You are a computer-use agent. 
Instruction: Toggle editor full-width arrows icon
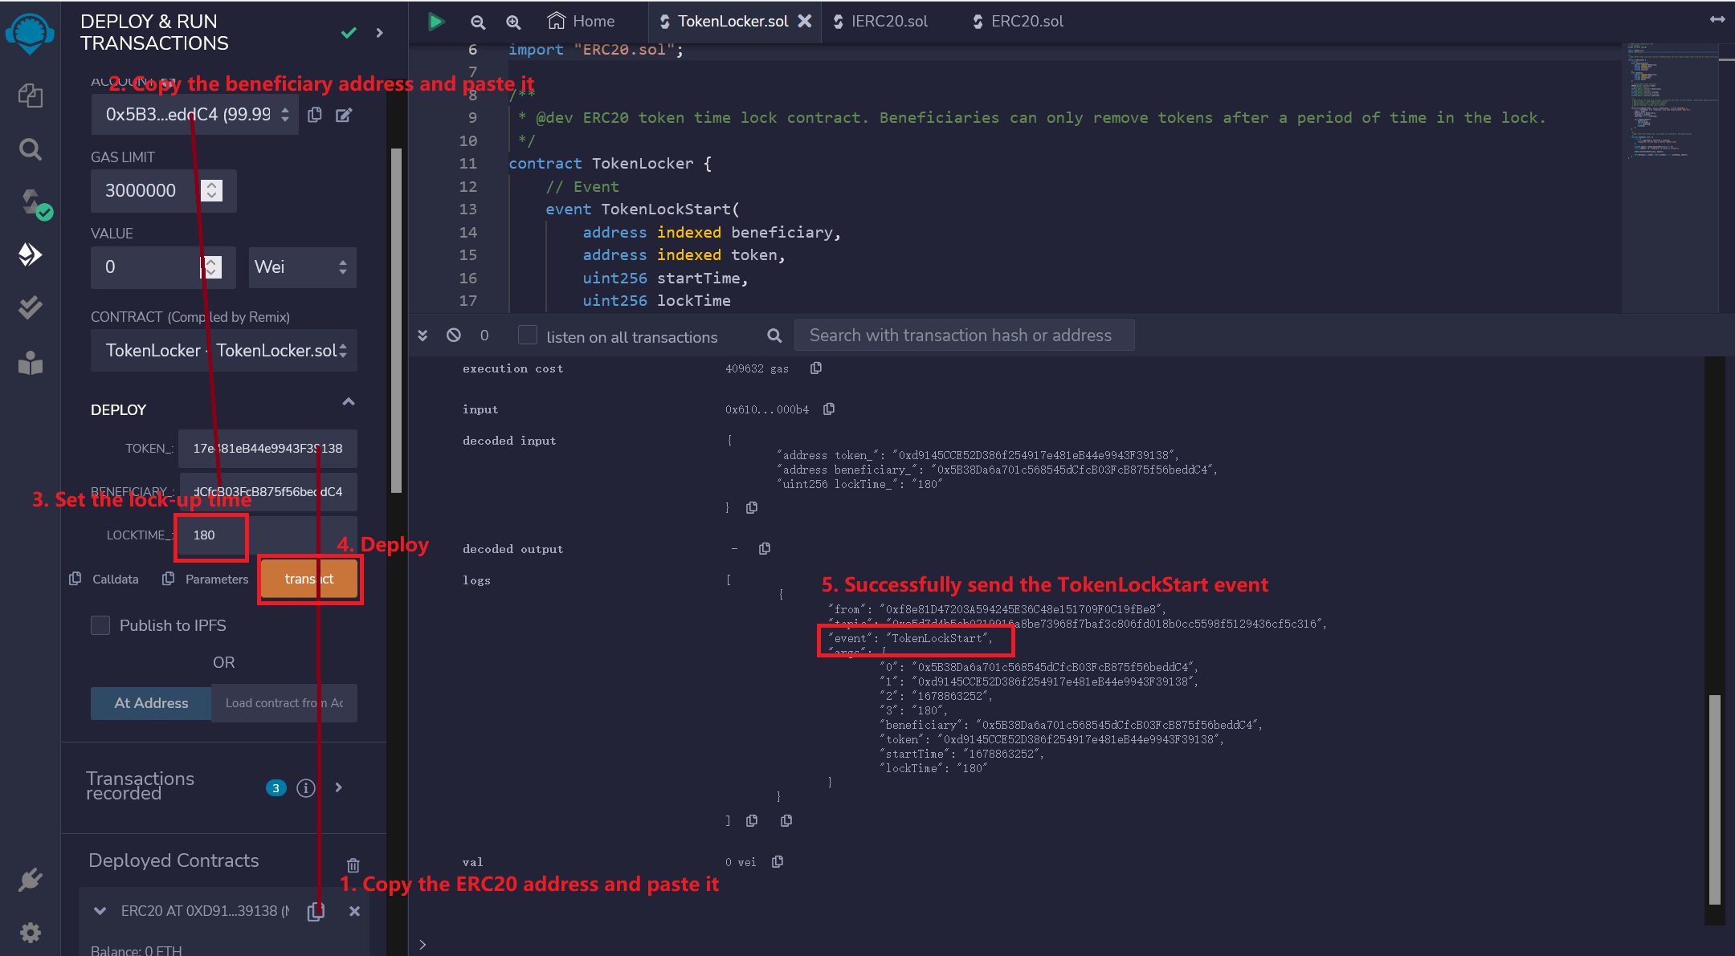point(1717,19)
